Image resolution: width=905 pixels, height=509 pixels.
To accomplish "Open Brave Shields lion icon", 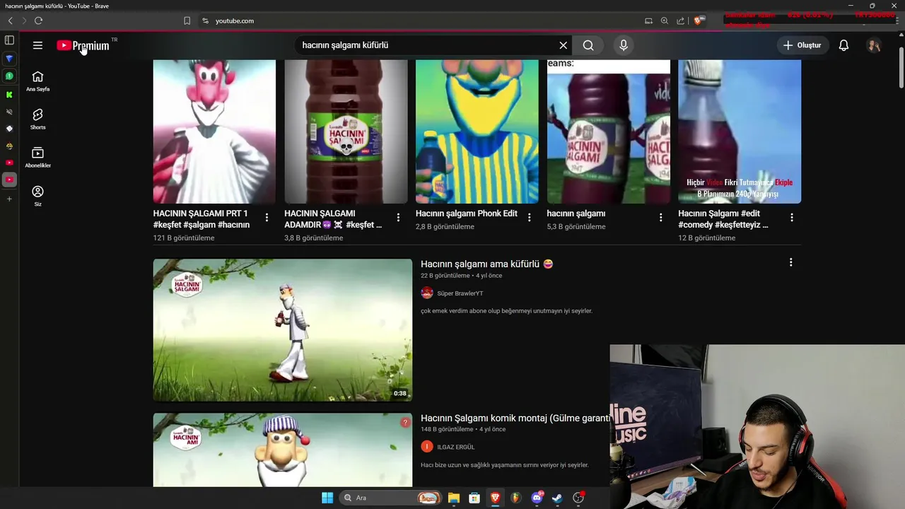I will [x=699, y=21].
